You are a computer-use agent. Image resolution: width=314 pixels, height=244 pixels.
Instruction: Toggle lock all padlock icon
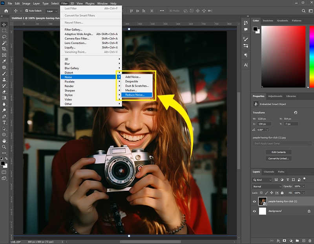[282, 193]
